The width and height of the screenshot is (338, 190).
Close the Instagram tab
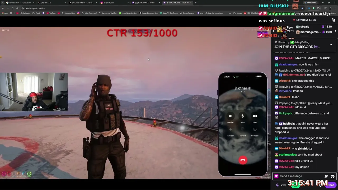128,3
